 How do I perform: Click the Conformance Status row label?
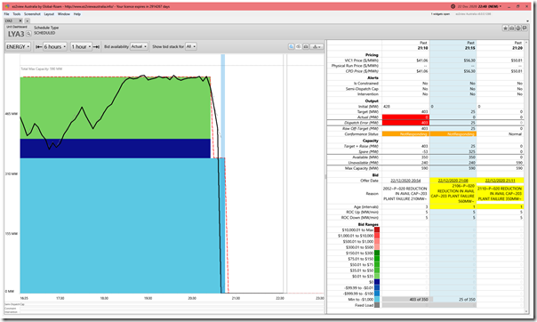click(x=361, y=134)
